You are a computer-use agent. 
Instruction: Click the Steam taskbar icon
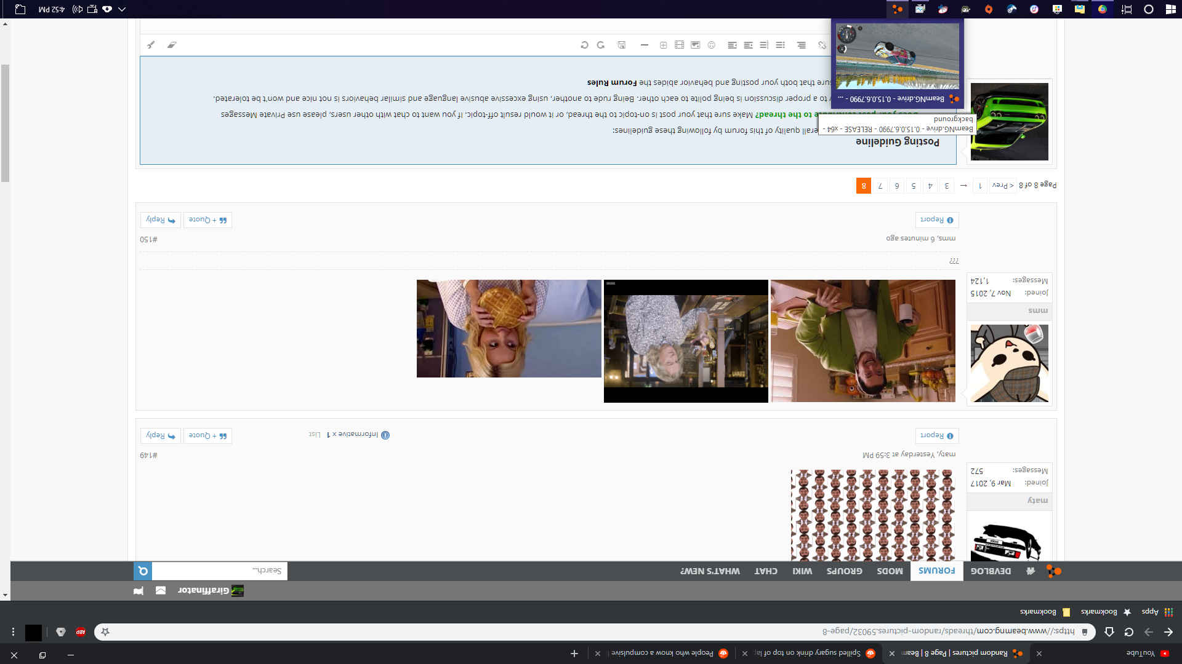[x=1011, y=9]
